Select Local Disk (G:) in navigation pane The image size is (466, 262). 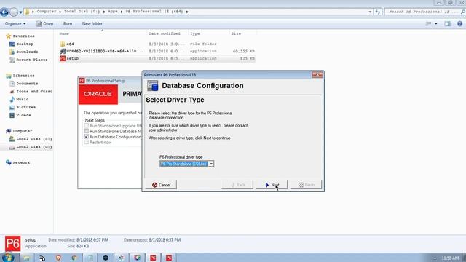pos(34,147)
